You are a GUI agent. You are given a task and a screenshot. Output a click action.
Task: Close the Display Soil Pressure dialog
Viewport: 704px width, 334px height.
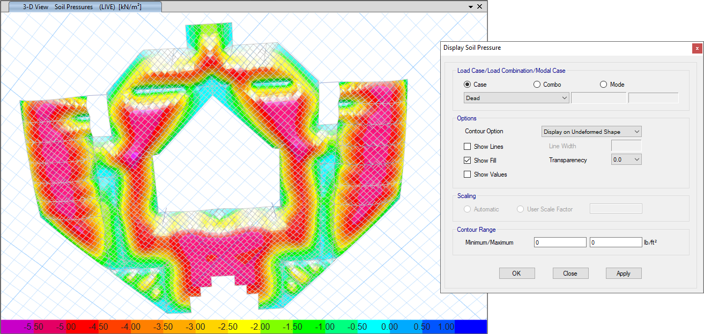coord(696,48)
